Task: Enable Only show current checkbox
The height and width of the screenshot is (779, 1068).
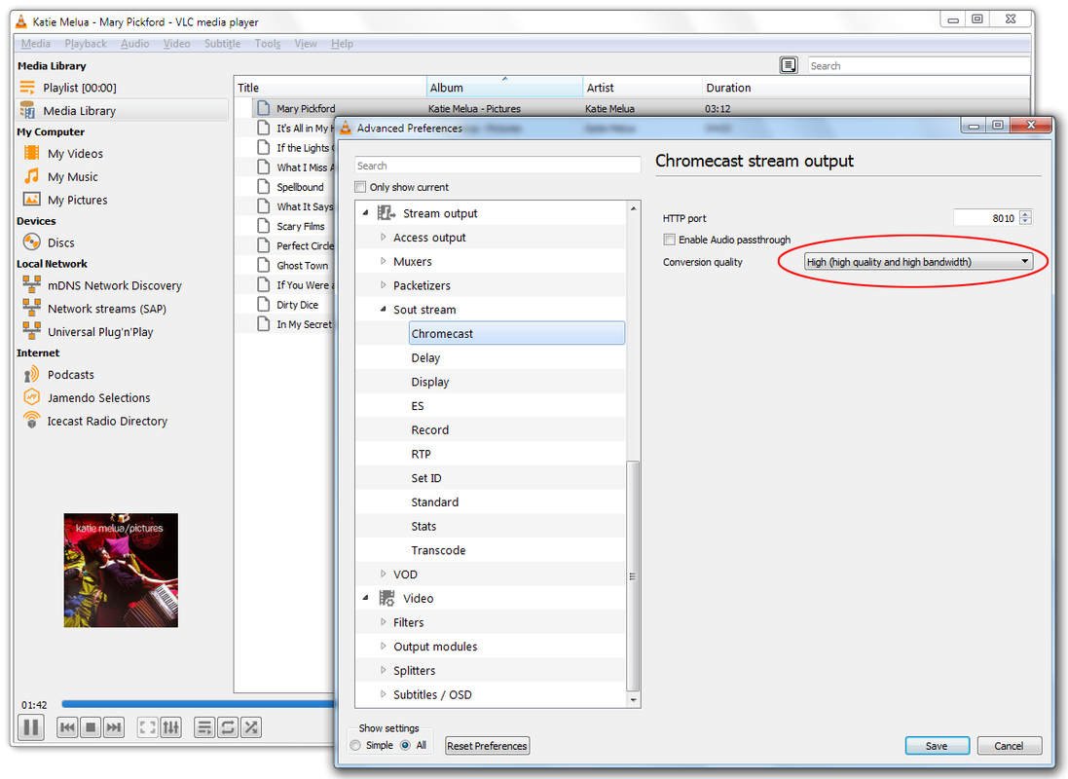Action: tap(360, 187)
